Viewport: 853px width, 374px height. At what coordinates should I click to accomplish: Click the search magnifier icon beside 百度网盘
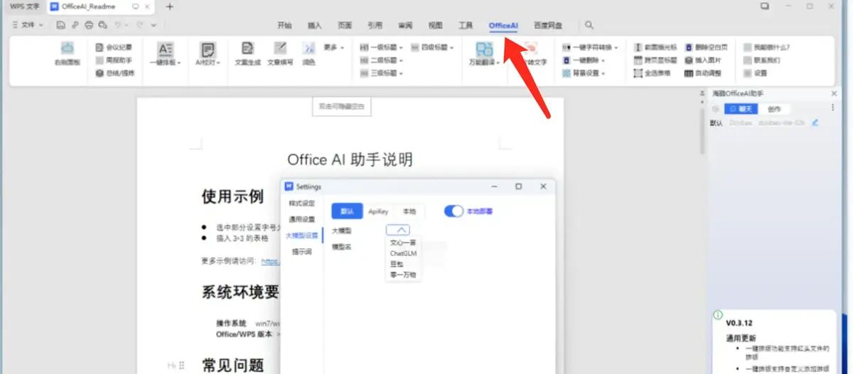(589, 25)
